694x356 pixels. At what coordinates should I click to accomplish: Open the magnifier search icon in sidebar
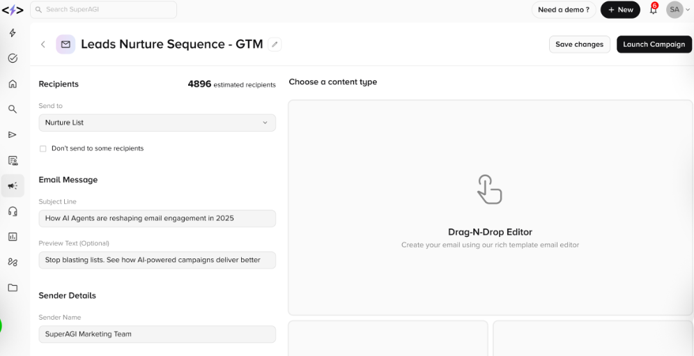pyautogui.click(x=13, y=109)
